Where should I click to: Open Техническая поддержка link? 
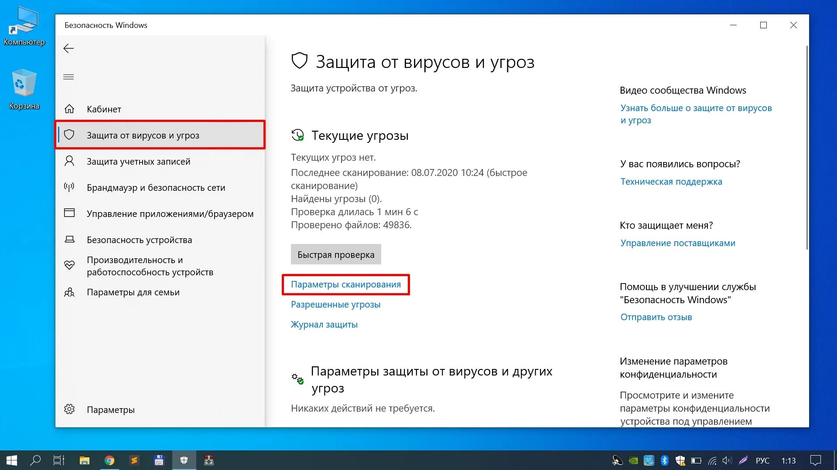[x=671, y=182]
